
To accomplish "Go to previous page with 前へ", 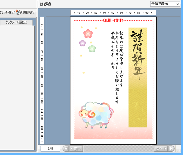I will (x=76, y=149).
